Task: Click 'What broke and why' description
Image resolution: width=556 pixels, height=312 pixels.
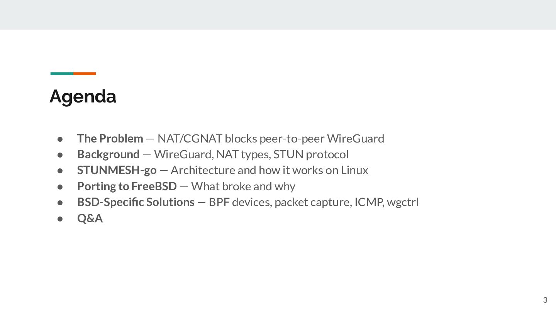Action: [243, 186]
